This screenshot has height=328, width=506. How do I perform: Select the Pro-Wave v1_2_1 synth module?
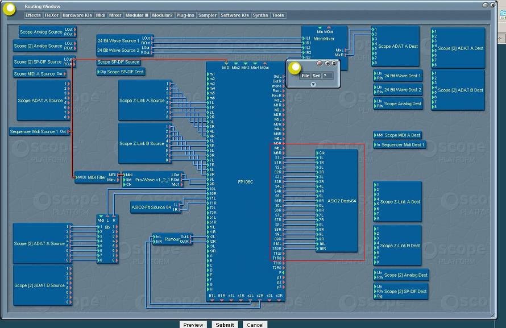154,180
